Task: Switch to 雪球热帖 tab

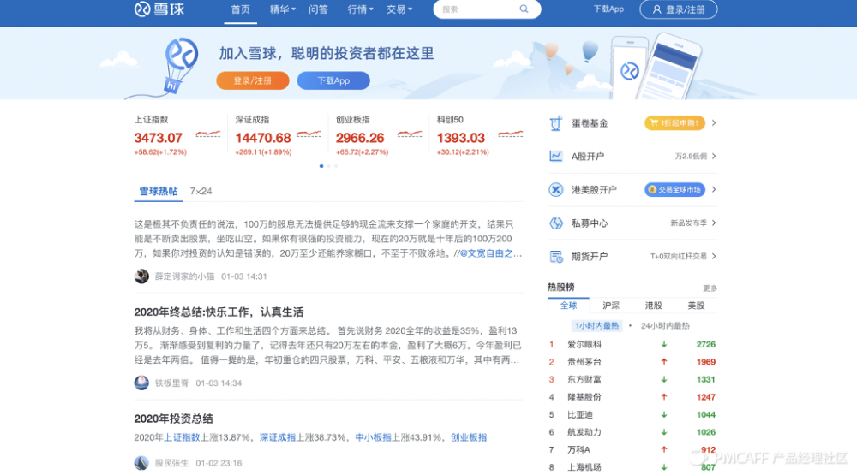Action: pos(158,191)
